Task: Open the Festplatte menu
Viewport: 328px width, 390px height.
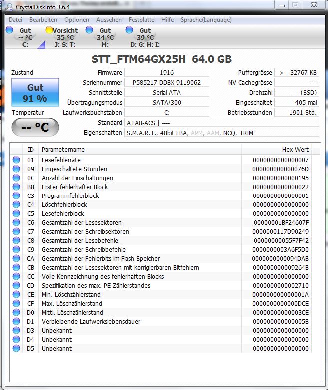Action: [141, 20]
